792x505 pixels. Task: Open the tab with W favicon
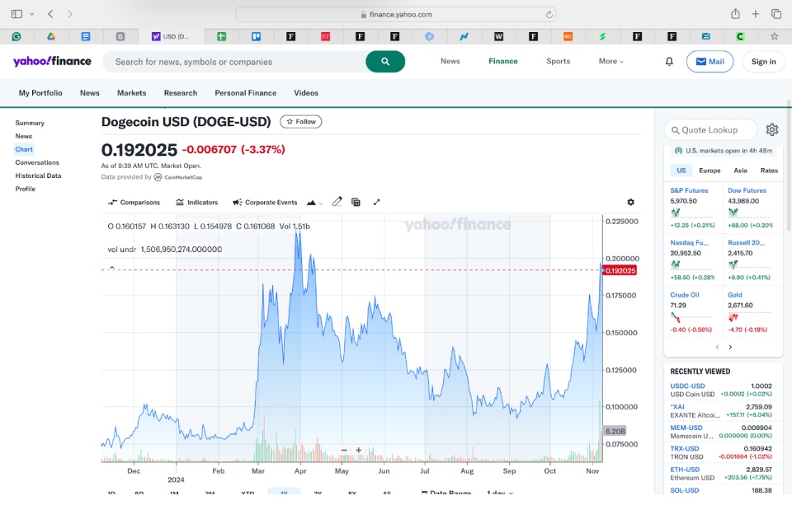click(498, 36)
